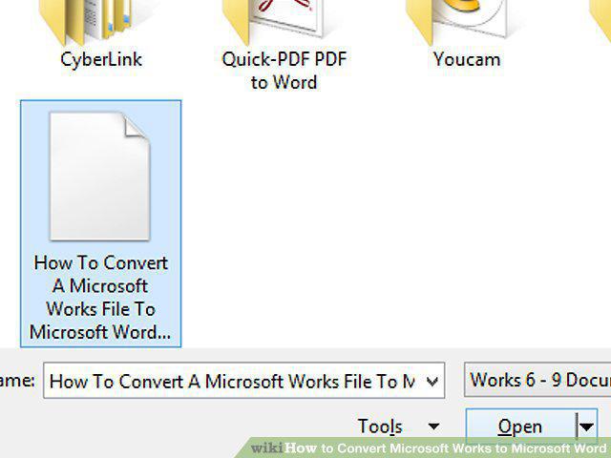Image resolution: width=611 pixels, height=458 pixels.
Task: Open the Works 6 - 9 Document file type dropdown
Action: click(x=537, y=380)
